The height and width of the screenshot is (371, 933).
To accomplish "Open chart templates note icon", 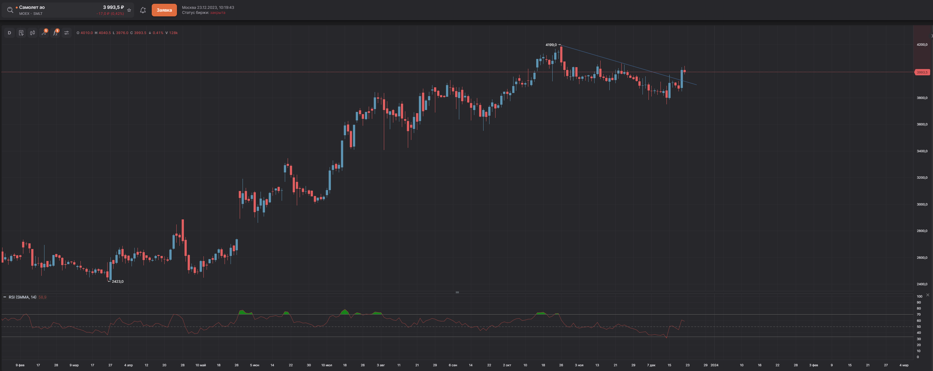I will tap(21, 33).
